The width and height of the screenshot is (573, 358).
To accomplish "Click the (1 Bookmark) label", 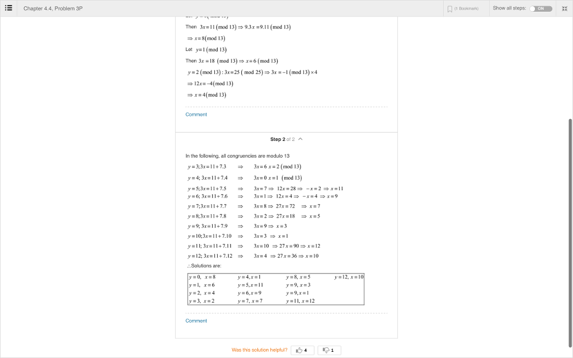I will tap(467, 8).
